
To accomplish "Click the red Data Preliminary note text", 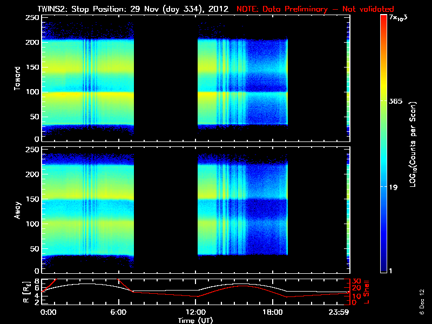I will 315,9.
